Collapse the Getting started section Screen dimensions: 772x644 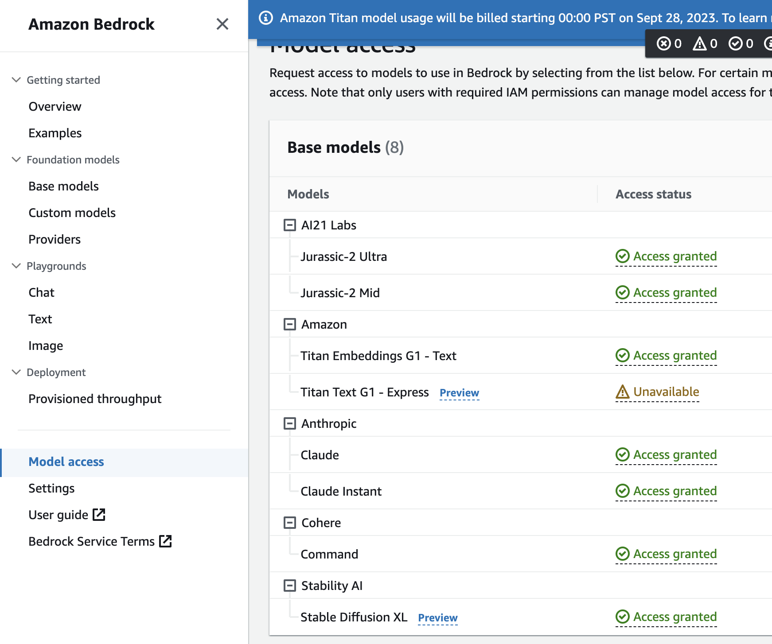[x=16, y=80]
